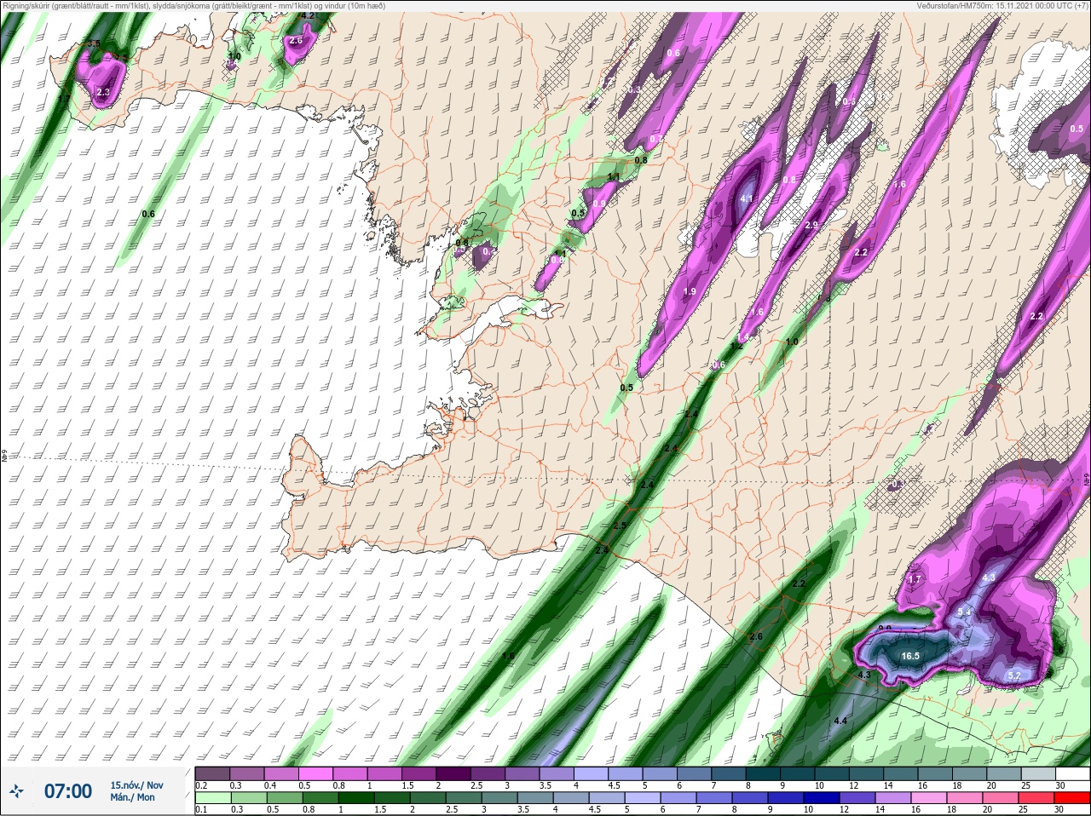Click the 3.5 value label near the top-left
Viewport: 1091px width, 816px height.
93,43
